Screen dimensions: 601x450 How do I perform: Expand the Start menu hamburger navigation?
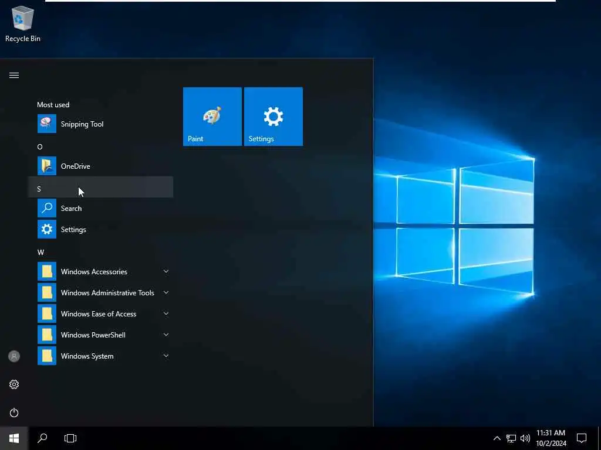(x=14, y=76)
